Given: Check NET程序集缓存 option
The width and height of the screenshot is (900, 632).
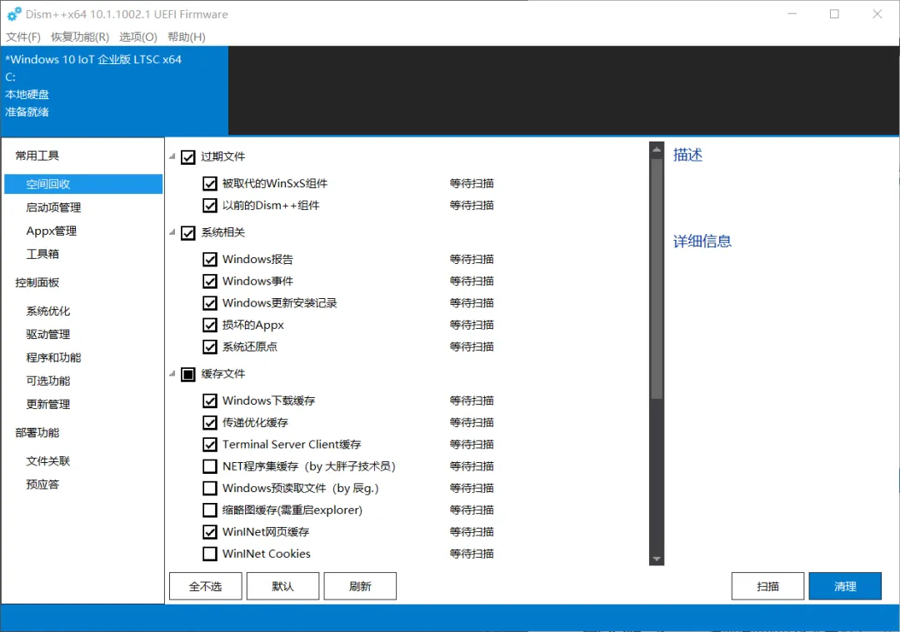Looking at the screenshot, I should point(210,466).
